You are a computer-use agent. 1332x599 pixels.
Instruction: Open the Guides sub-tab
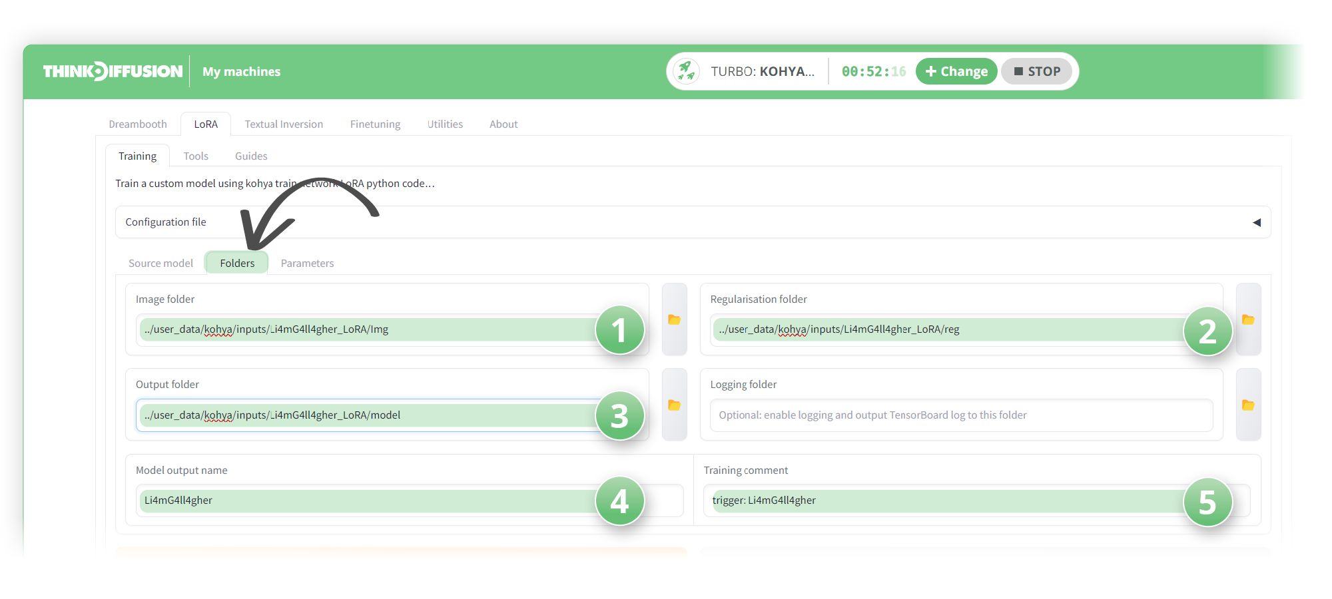pyautogui.click(x=250, y=156)
